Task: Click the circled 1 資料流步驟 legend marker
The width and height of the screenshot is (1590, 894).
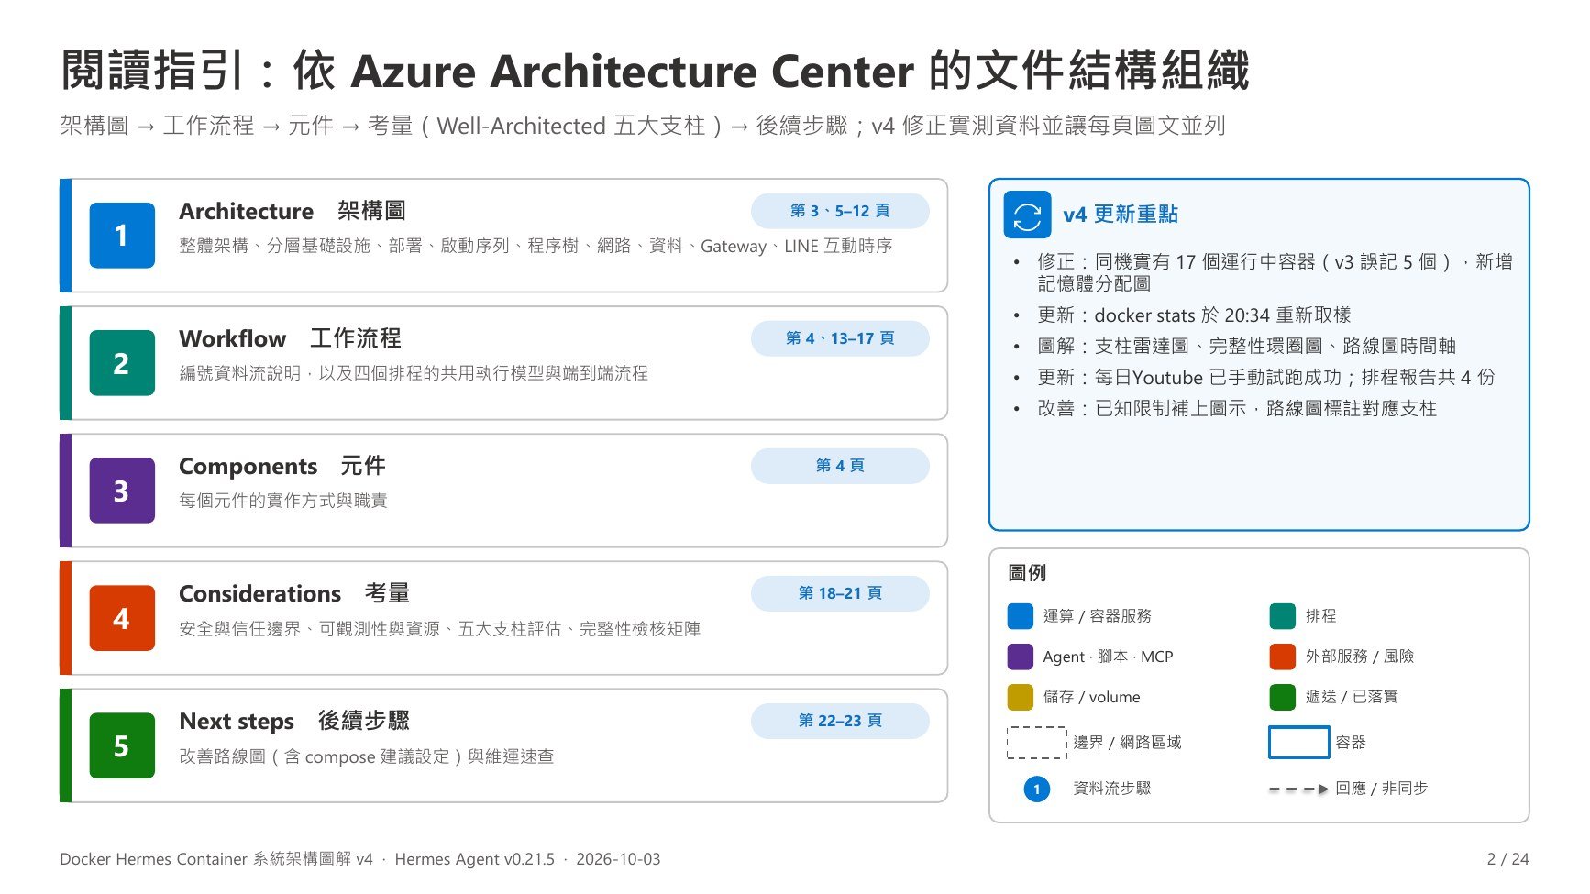Action: click(x=1036, y=789)
